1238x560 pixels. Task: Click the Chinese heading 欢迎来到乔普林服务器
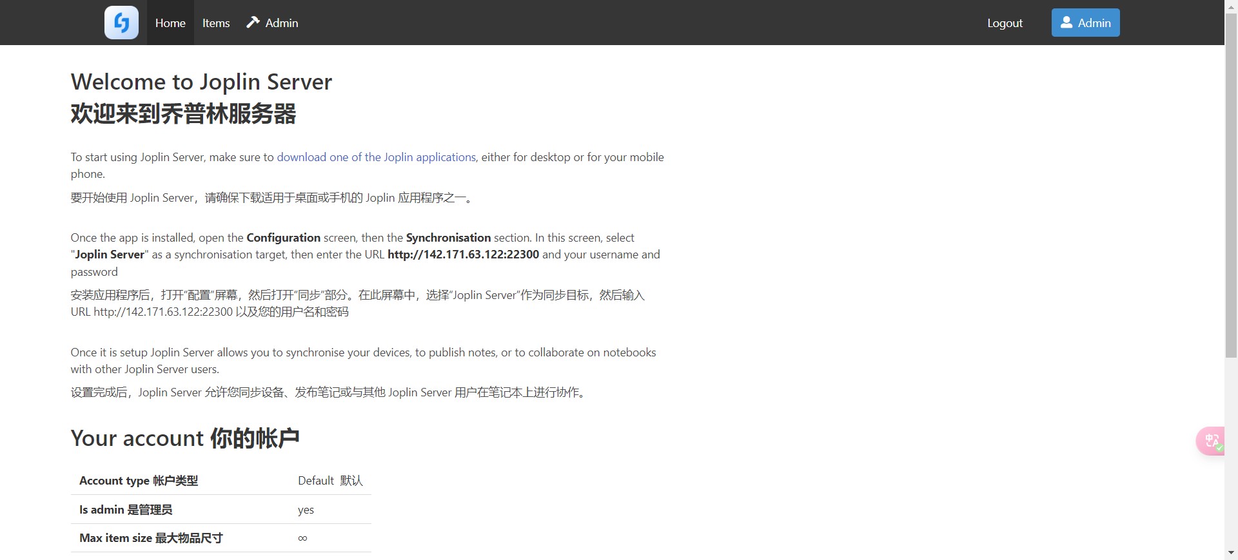pos(183,113)
